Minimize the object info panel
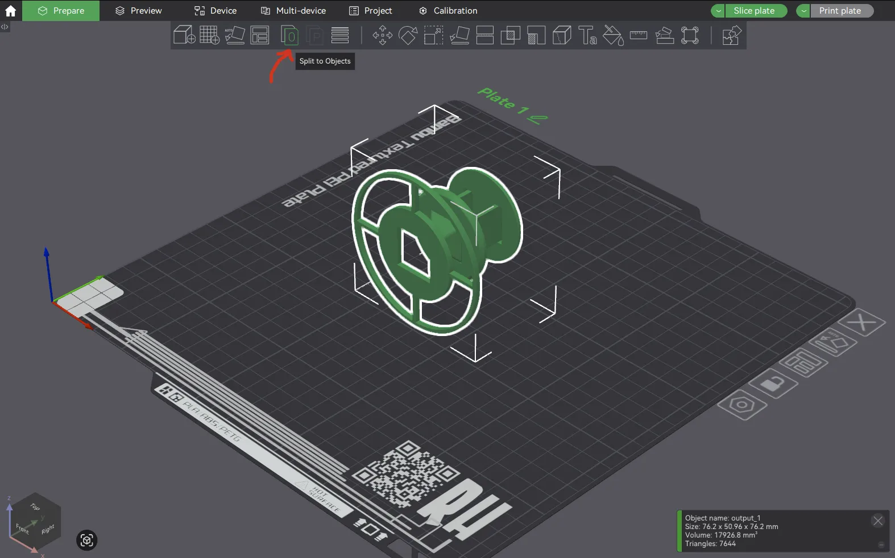The image size is (895, 558). coord(881,545)
